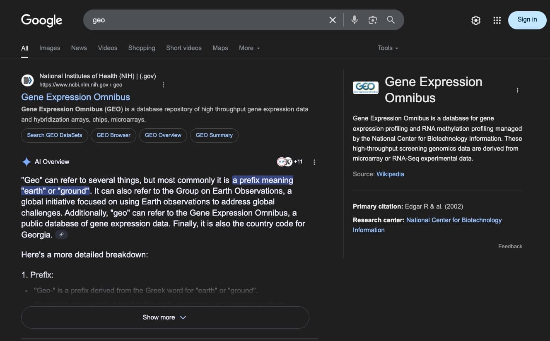This screenshot has width=550, height=341.
Task: Click "Here's a more detailed breakdown:" text
Action: click(84, 255)
